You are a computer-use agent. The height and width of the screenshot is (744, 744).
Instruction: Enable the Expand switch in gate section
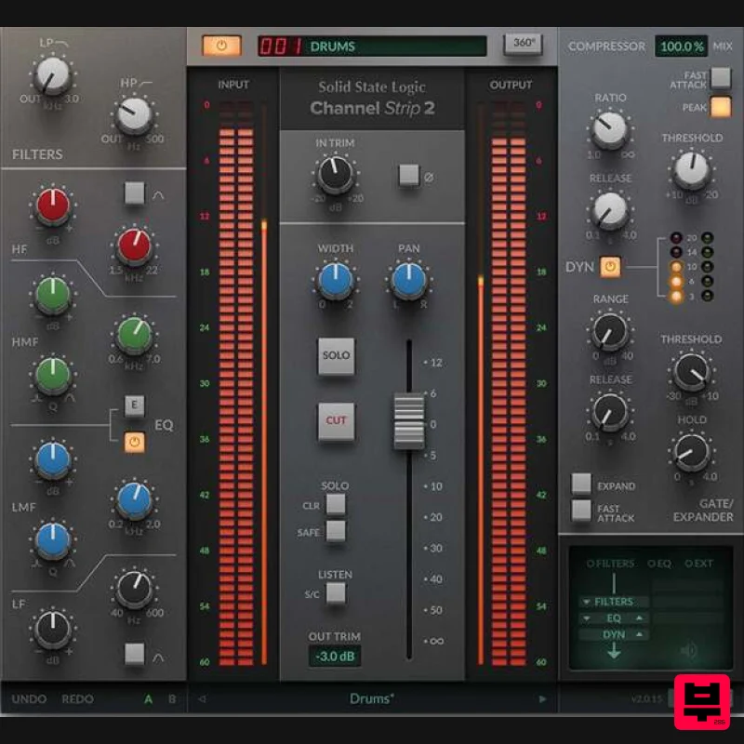[x=581, y=484]
